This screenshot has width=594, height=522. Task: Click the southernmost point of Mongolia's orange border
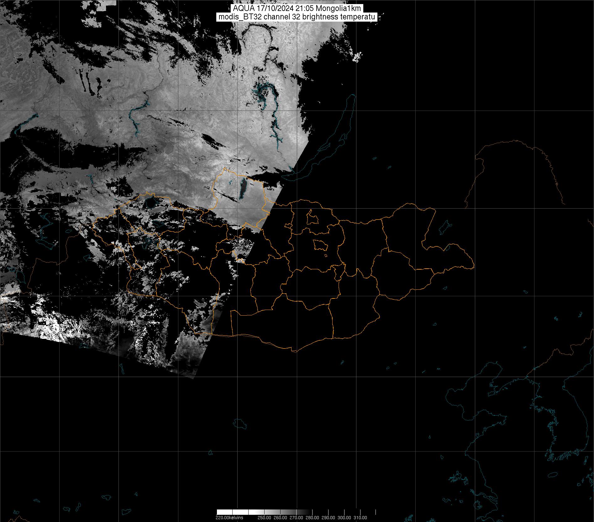point(295,352)
